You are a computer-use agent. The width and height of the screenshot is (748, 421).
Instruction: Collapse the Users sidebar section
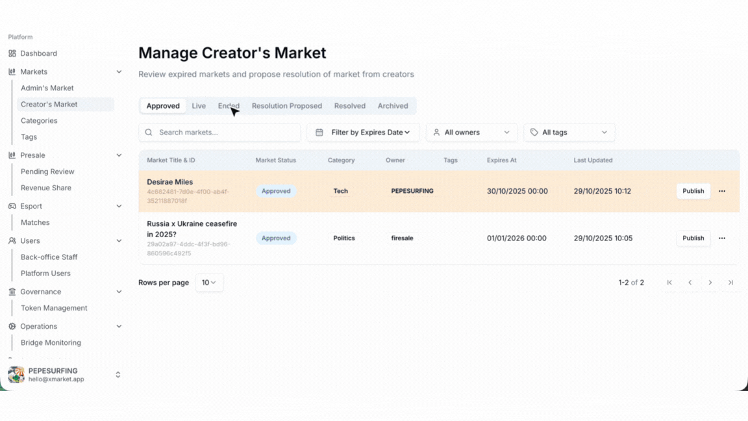pyautogui.click(x=119, y=240)
